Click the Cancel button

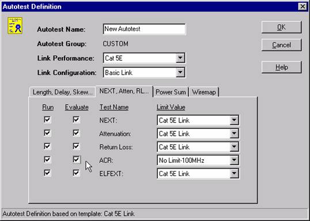[282, 45]
